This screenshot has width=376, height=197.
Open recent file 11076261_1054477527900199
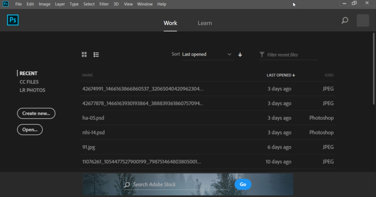pyautogui.click(x=208, y=162)
